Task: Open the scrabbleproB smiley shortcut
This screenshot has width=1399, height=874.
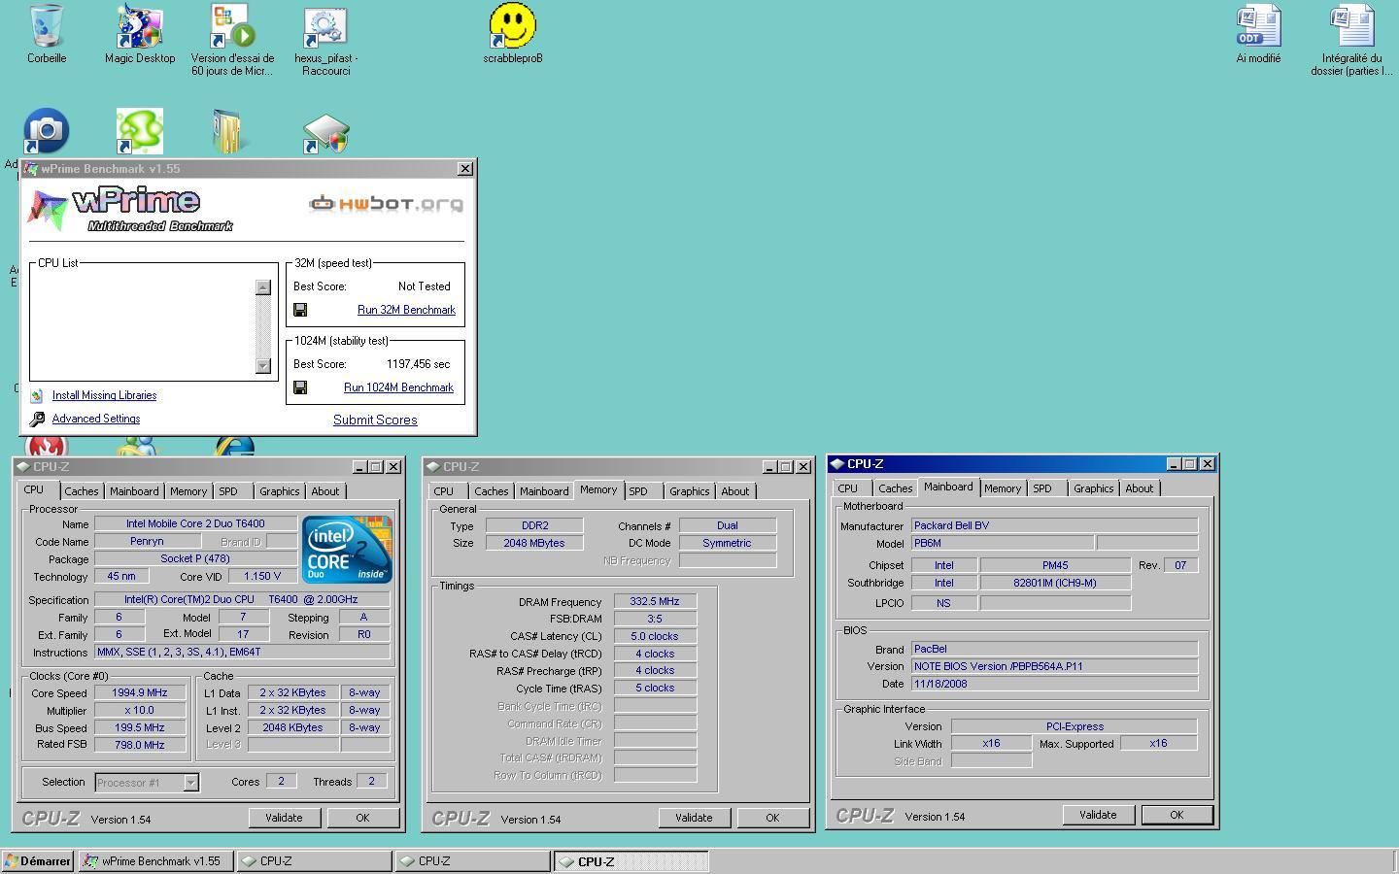Action: [x=512, y=25]
